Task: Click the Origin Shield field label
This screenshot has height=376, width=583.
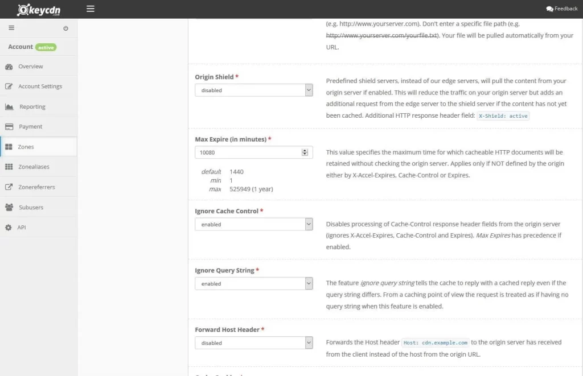Action: pyautogui.click(x=214, y=77)
